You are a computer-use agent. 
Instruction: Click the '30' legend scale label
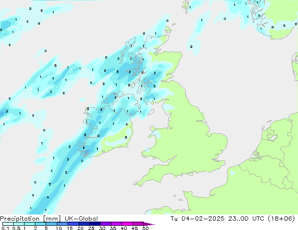(102, 228)
